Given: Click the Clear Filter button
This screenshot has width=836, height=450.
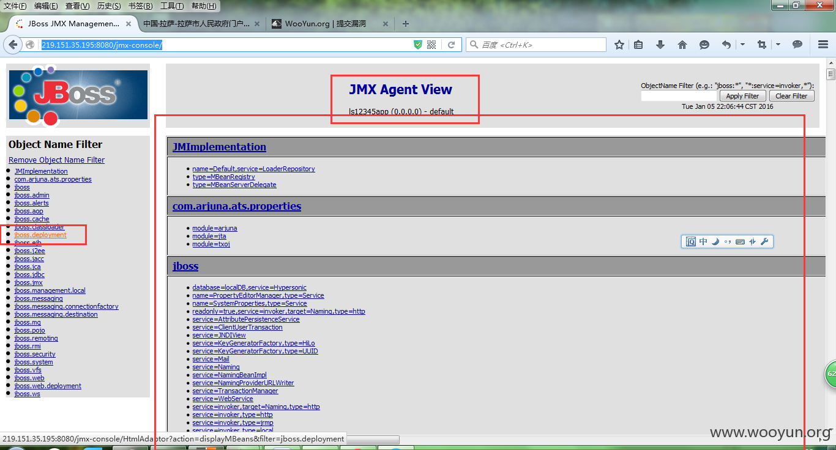Looking at the screenshot, I should tap(791, 96).
